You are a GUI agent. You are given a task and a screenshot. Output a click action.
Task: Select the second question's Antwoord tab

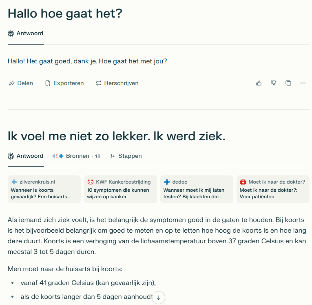pos(26,156)
